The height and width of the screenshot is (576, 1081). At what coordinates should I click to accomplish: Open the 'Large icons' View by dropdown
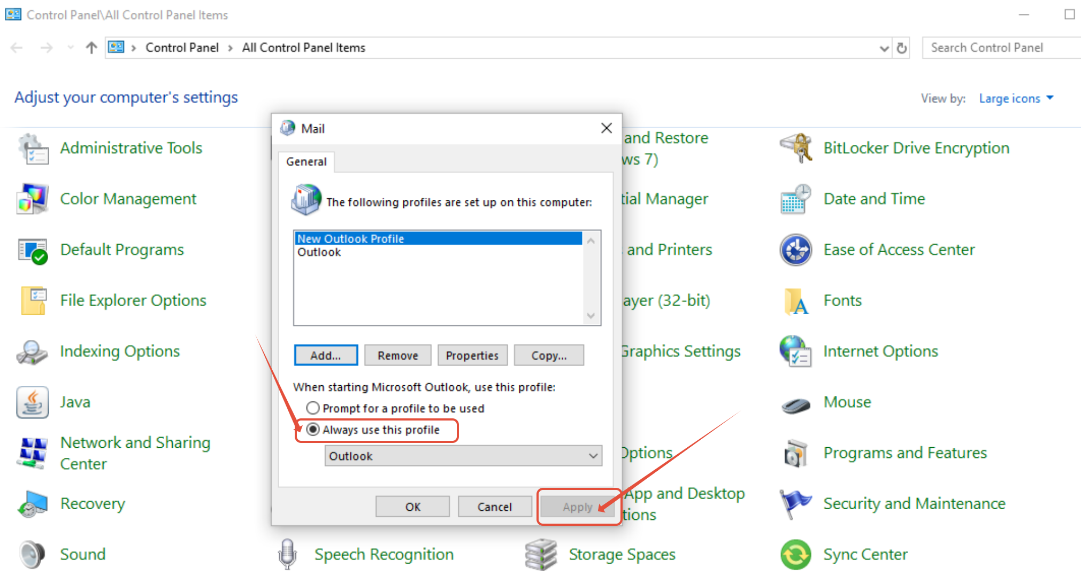tap(1016, 98)
